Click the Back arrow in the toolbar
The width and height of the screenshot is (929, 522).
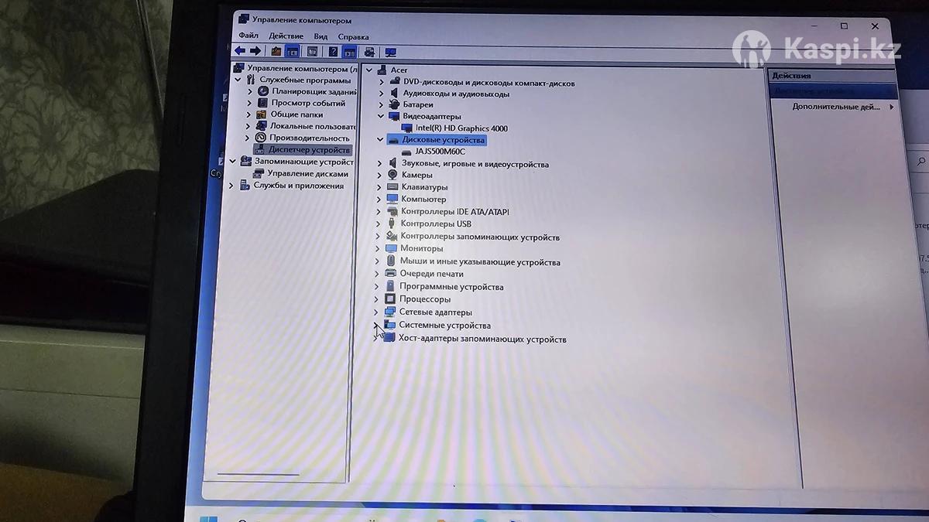click(x=240, y=51)
